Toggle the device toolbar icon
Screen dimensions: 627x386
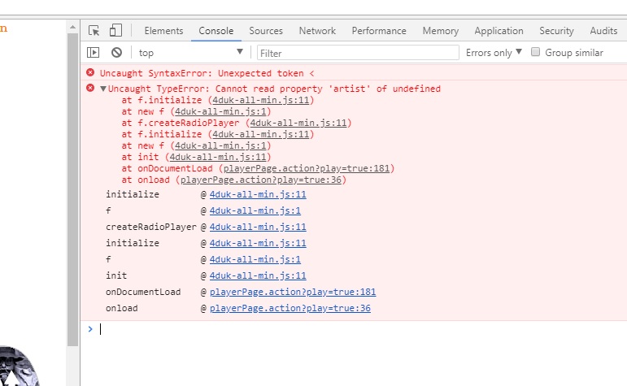click(x=115, y=31)
